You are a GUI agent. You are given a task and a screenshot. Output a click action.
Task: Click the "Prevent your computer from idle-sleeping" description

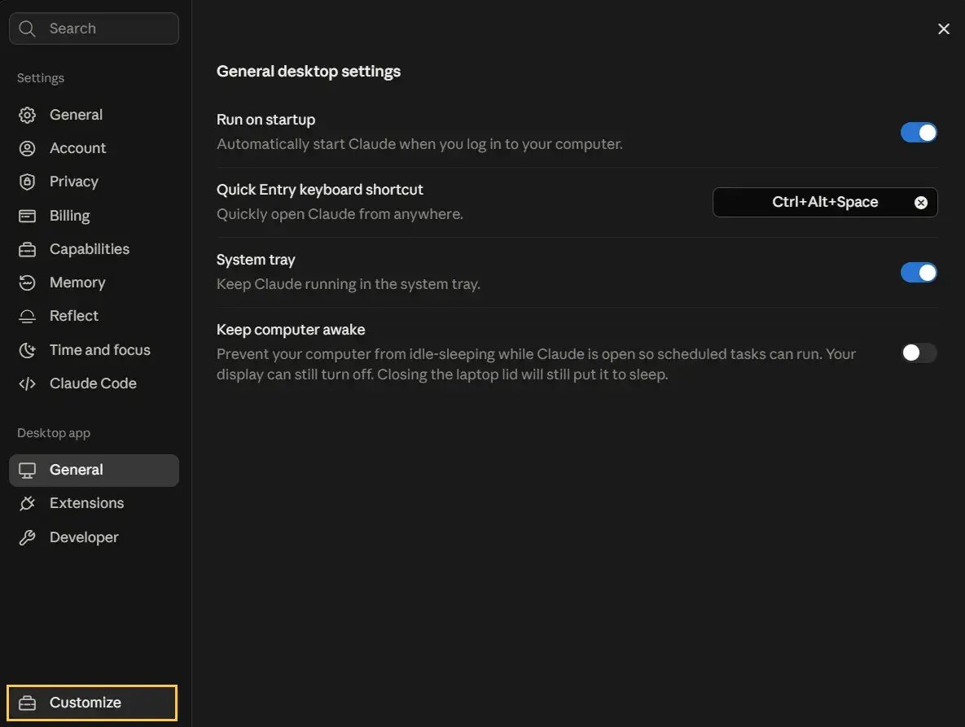pos(536,364)
